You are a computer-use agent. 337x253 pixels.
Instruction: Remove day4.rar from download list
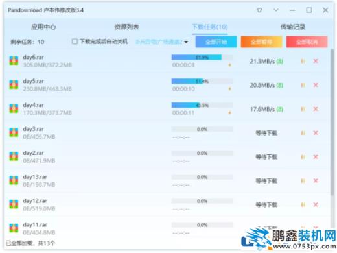coord(316,109)
